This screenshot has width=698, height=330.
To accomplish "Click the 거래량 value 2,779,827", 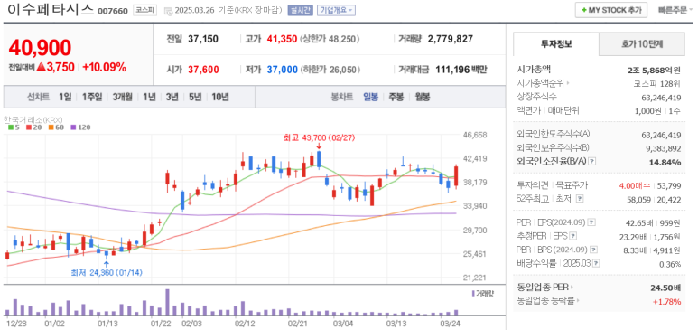I will pyautogui.click(x=450, y=39).
